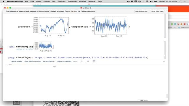
Task: Open the Edit menu
Action: (32, 1)
